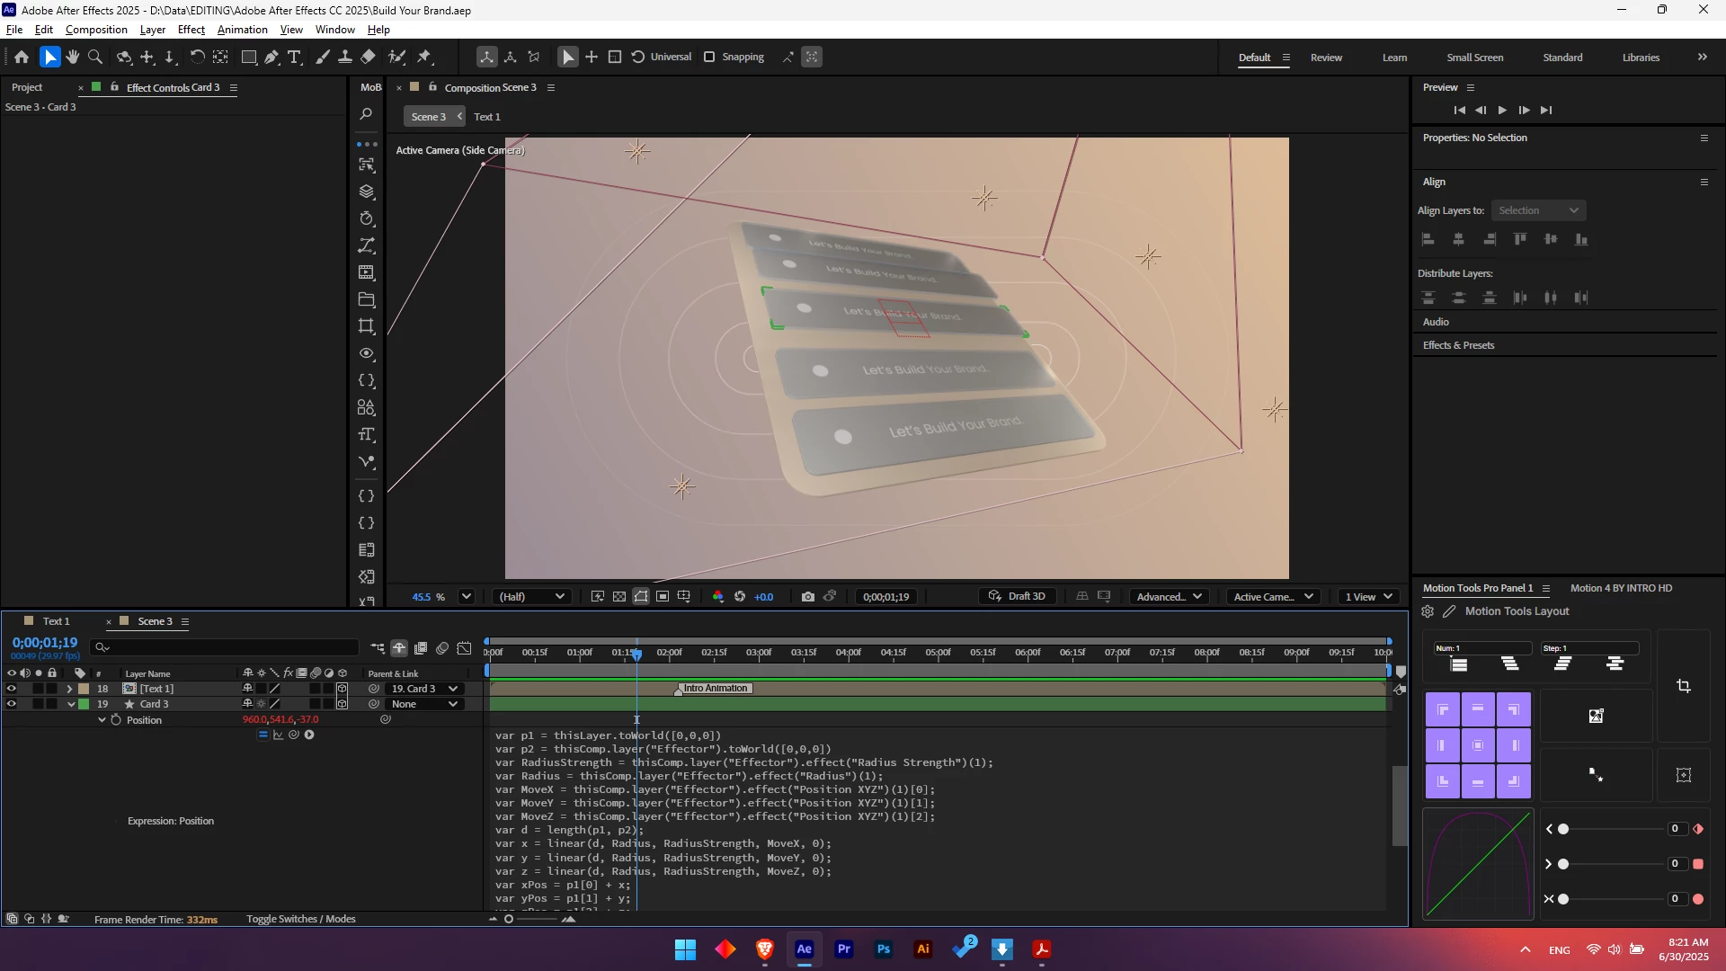This screenshot has height=971, width=1726.
Task: Toggle the Position property stopwatch
Action: [x=116, y=720]
